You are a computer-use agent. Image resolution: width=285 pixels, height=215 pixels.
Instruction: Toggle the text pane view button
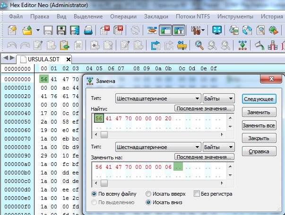click(179, 30)
